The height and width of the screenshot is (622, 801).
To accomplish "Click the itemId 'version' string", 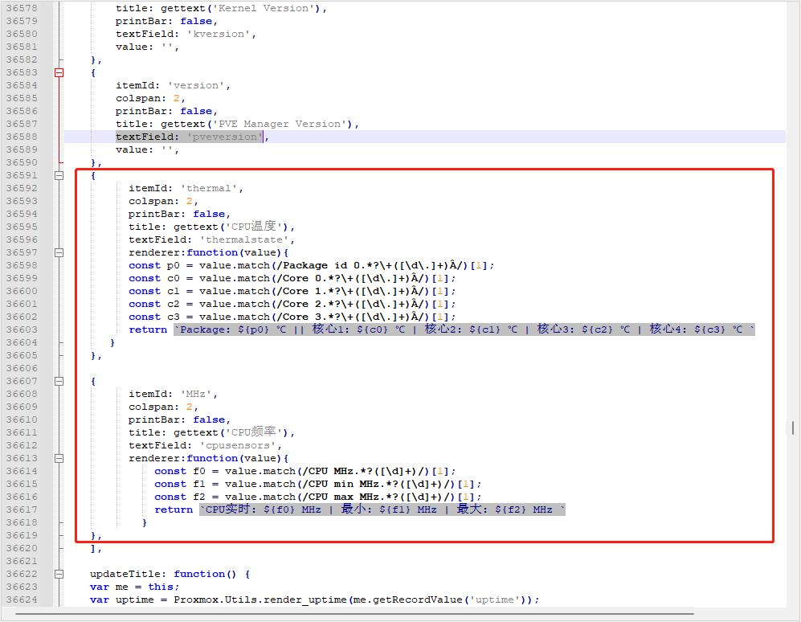I will click(196, 85).
